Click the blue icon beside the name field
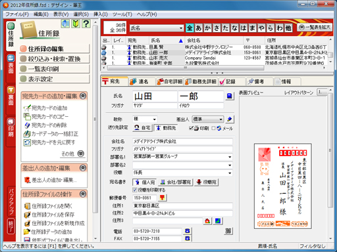This screenshot has height=252, width=337. pyautogui.click(x=230, y=96)
